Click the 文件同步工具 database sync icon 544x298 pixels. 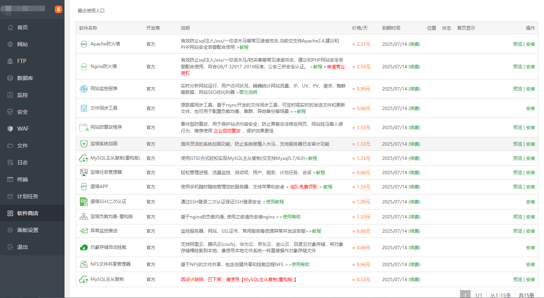pyautogui.click(x=83, y=108)
